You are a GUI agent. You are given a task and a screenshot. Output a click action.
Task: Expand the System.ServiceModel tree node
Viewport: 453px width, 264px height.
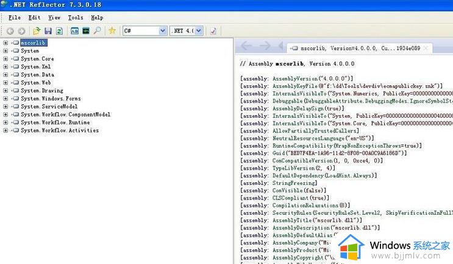(5, 107)
